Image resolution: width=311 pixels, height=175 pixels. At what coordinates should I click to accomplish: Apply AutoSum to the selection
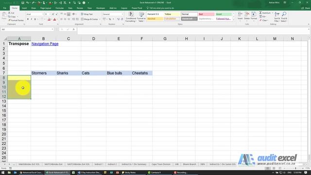click(265, 13)
